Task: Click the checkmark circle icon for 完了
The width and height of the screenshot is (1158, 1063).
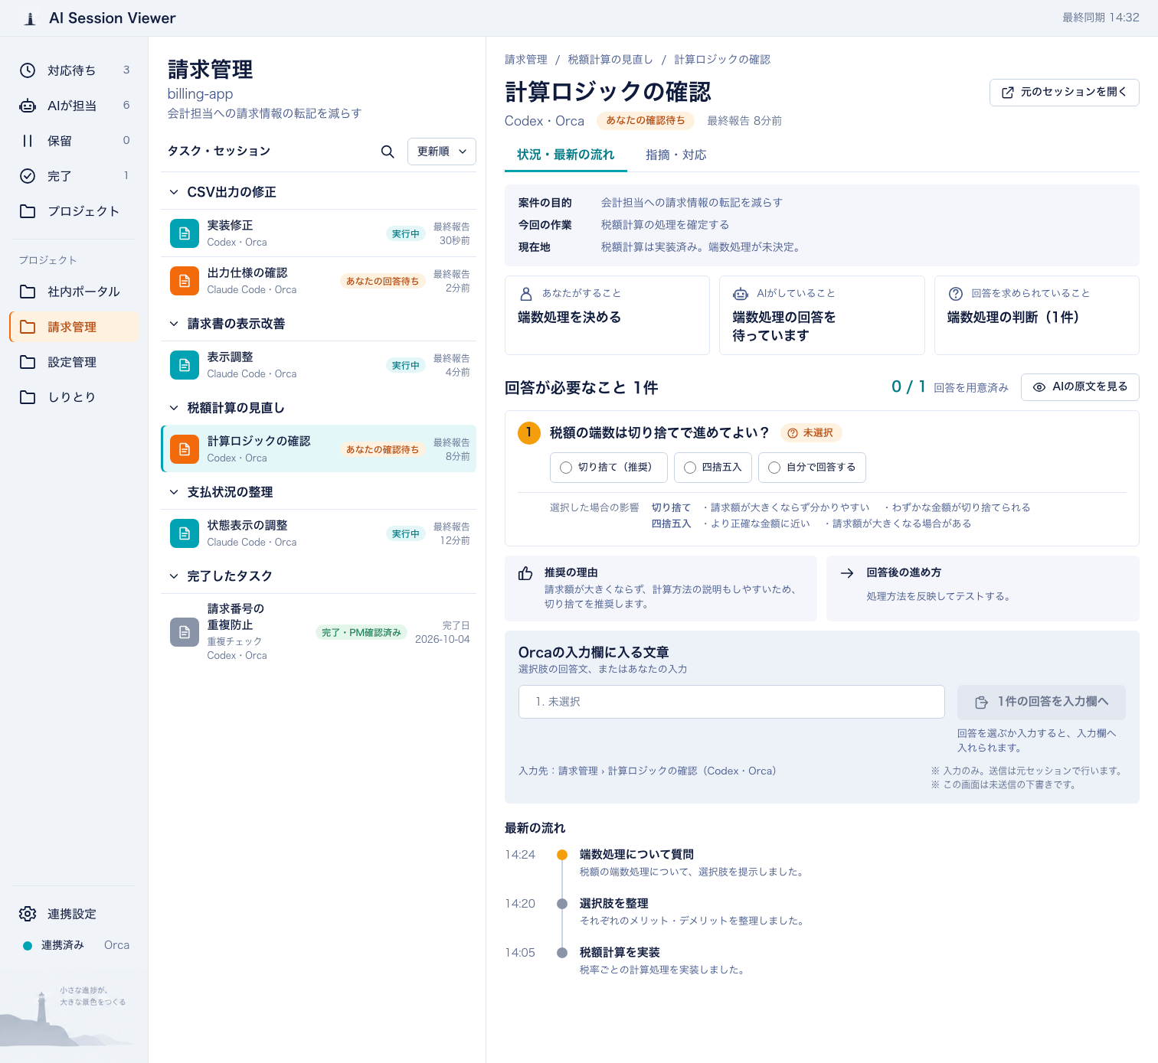Action: click(x=28, y=176)
